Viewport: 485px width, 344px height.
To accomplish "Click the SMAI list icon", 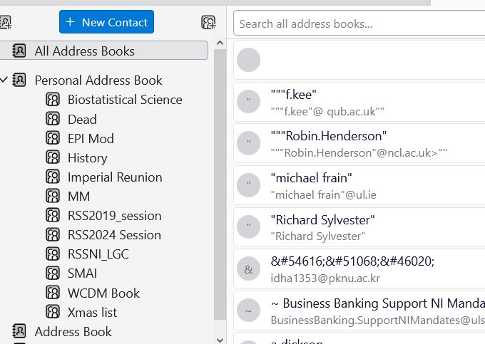I will 53,273.
